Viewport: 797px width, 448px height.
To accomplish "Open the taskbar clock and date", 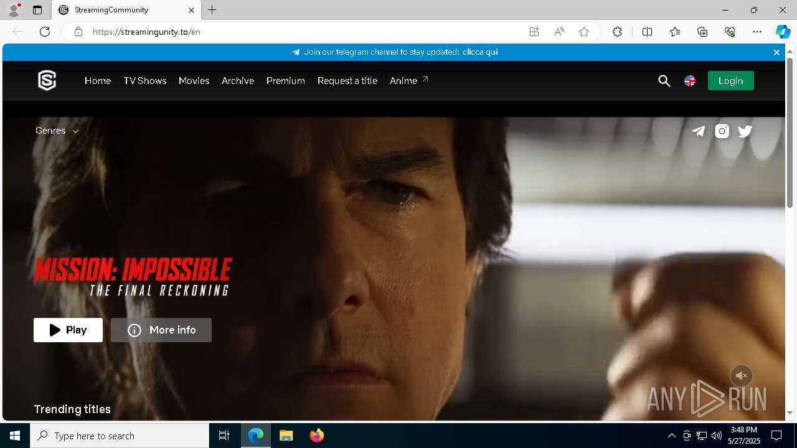I will coord(744,436).
